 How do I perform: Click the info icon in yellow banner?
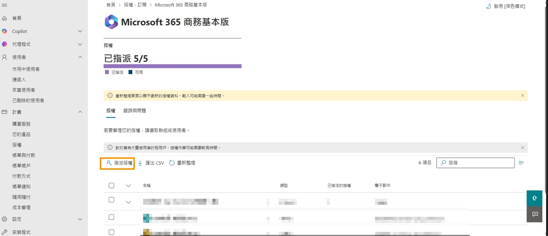110,96
